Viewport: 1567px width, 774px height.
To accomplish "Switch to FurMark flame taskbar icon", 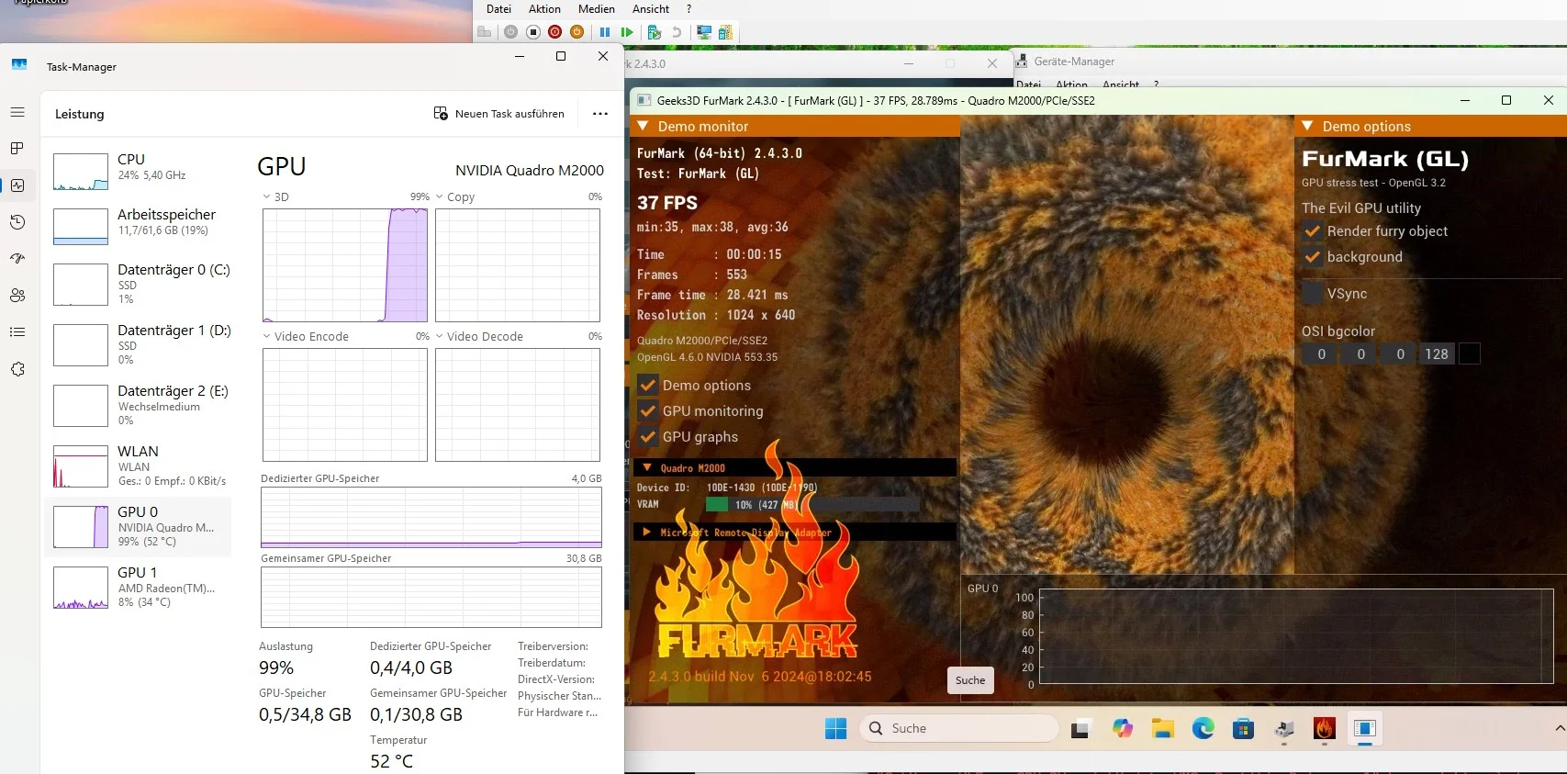I will pyautogui.click(x=1324, y=729).
